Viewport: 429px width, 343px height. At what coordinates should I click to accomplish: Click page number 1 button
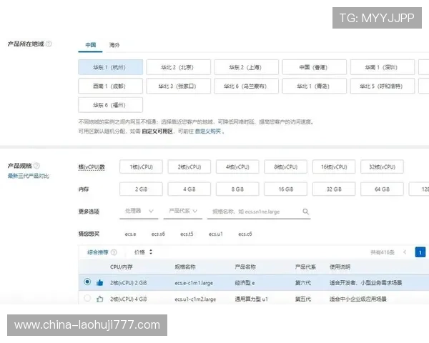420,252
